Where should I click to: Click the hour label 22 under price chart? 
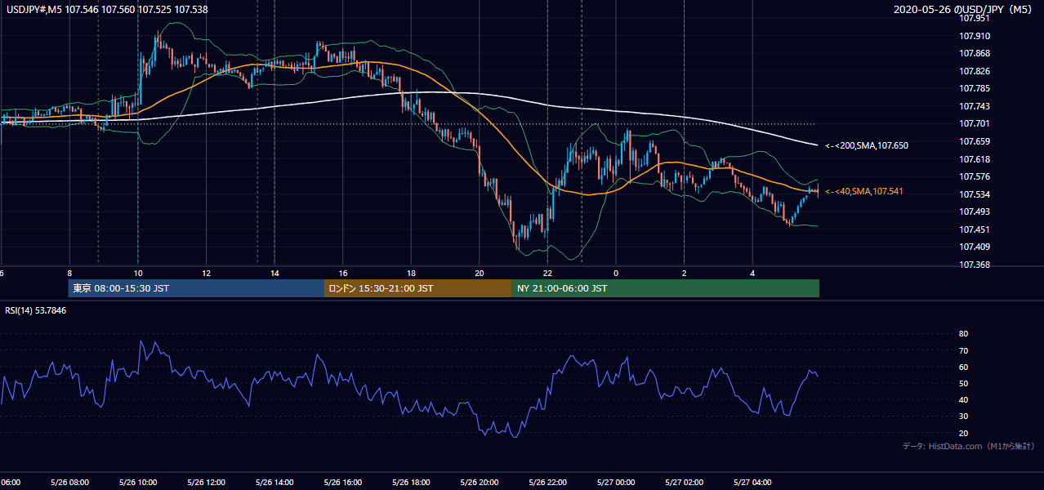(x=548, y=274)
